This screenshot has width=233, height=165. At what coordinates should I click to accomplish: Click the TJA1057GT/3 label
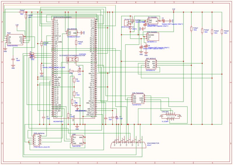pyautogui.click(x=137, y=105)
